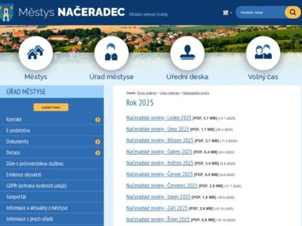Open Načeradské noviny - Únor 2025 PDF
The image size is (302, 226).
click(158, 129)
